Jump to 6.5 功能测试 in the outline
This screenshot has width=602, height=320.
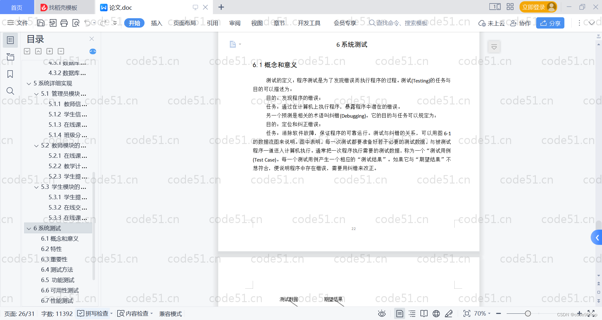pos(58,280)
